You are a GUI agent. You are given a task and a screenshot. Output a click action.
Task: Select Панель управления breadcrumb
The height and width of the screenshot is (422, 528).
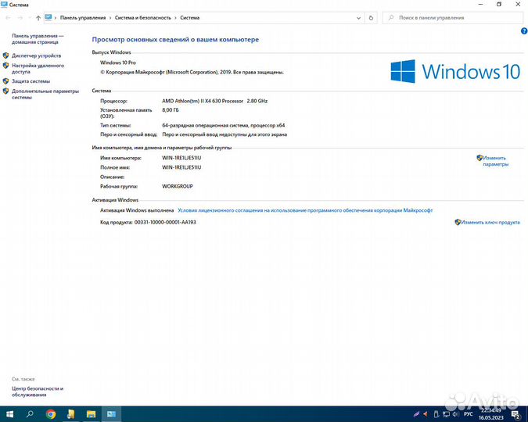83,18
